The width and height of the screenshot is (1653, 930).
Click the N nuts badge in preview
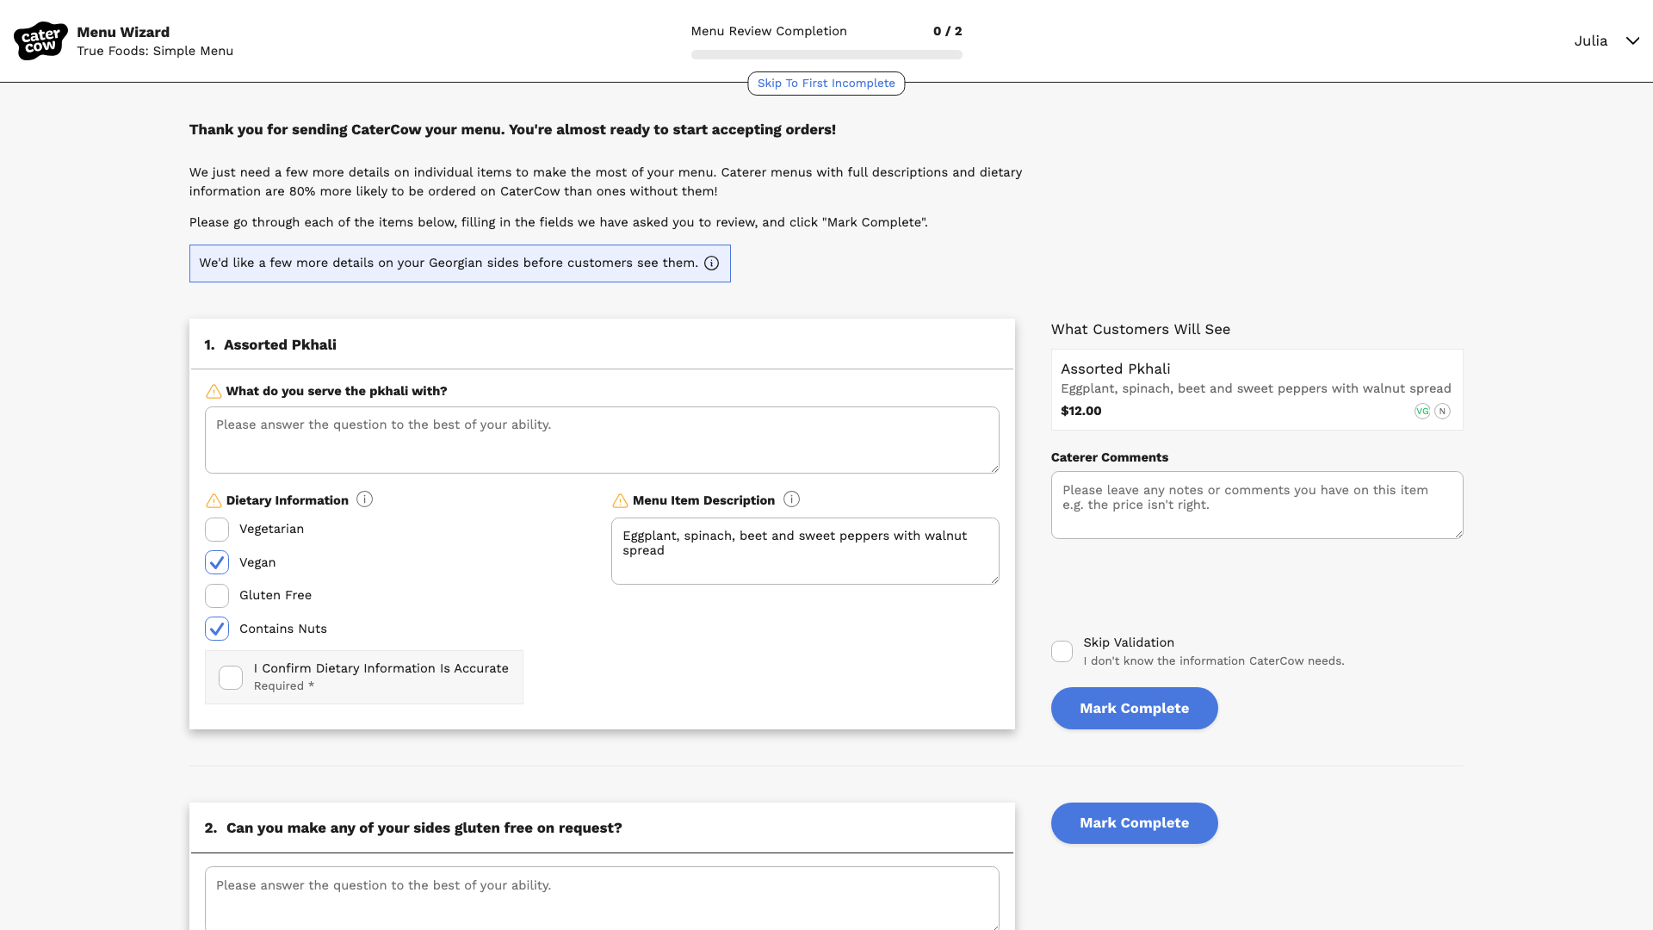(1442, 412)
